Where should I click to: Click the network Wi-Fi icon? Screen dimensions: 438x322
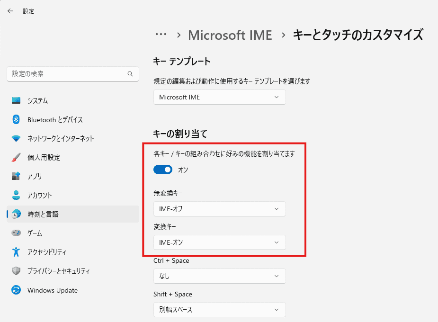click(x=16, y=139)
